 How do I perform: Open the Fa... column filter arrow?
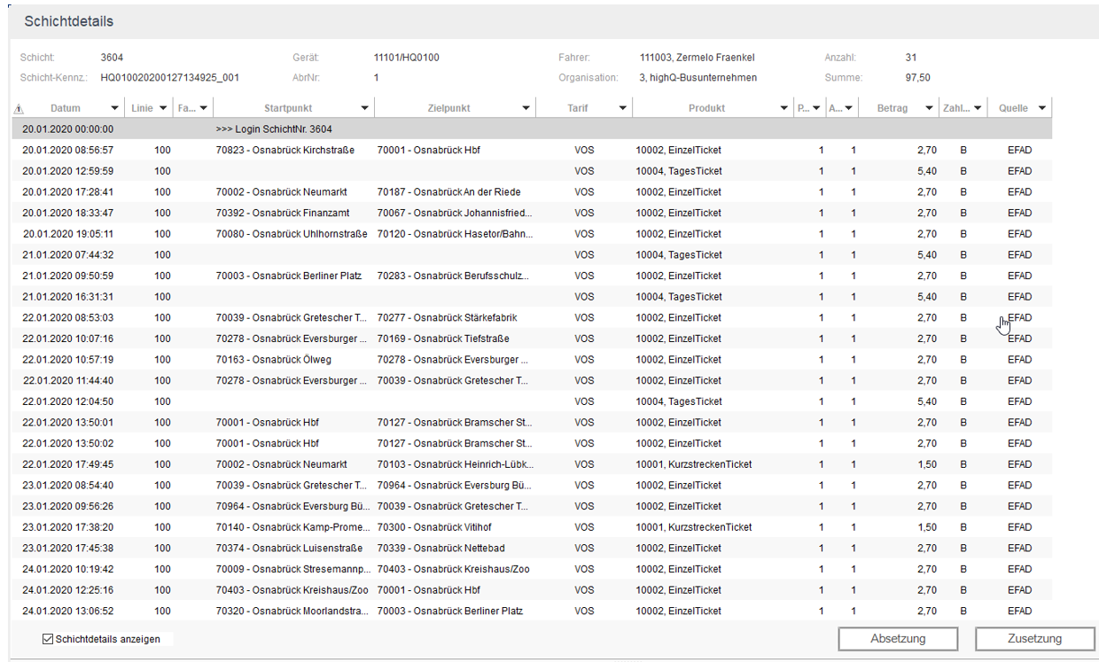(203, 108)
